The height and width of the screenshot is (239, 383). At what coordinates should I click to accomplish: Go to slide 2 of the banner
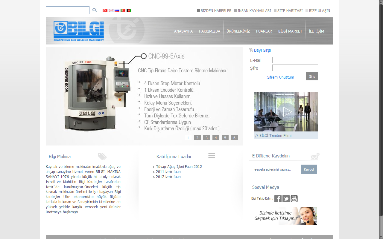pos(197,138)
